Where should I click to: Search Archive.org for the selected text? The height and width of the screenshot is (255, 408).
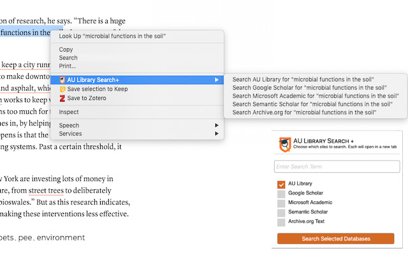coord(305,112)
